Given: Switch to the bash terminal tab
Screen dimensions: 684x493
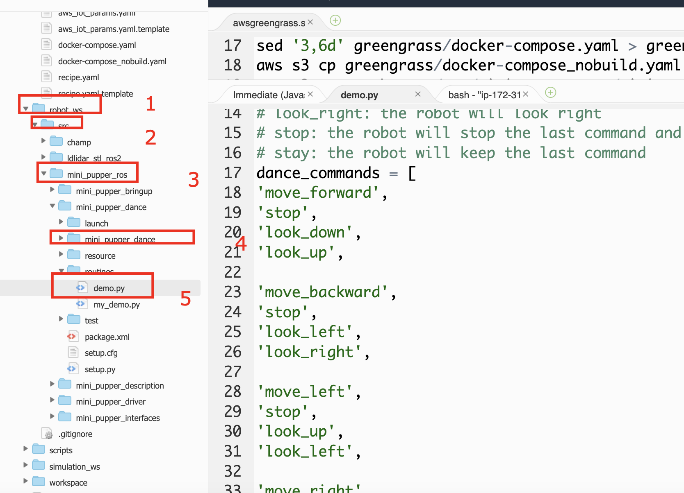Looking at the screenshot, I should [x=484, y=95].
